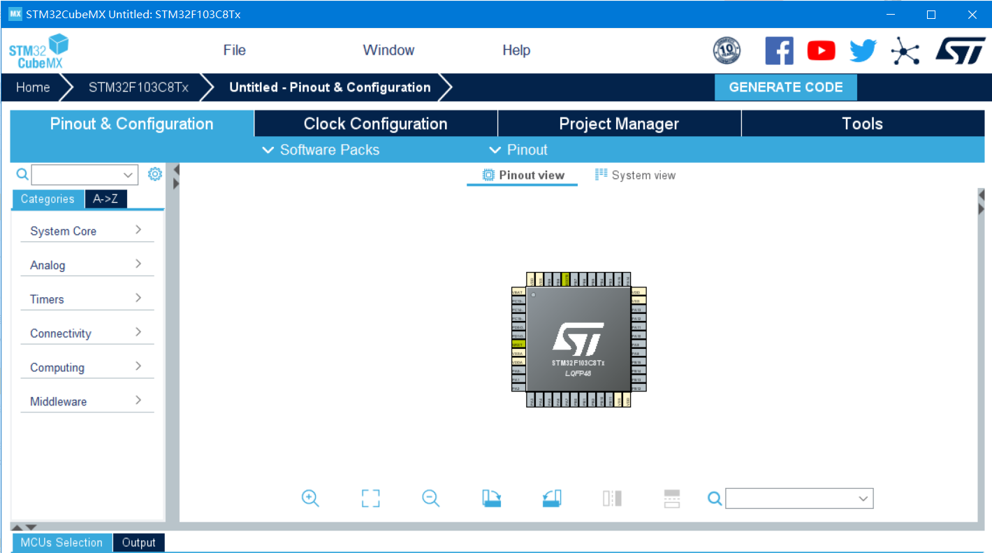992x553 pixels.
Task: Click the GENERATE CODE button
Action: [785, 87]
